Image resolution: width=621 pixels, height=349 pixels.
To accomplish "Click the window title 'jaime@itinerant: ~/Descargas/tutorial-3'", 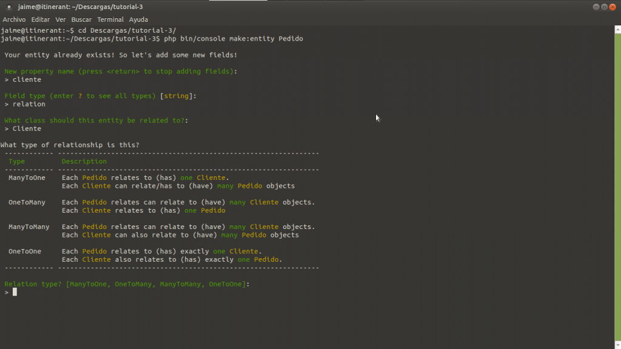I will 81,7.
